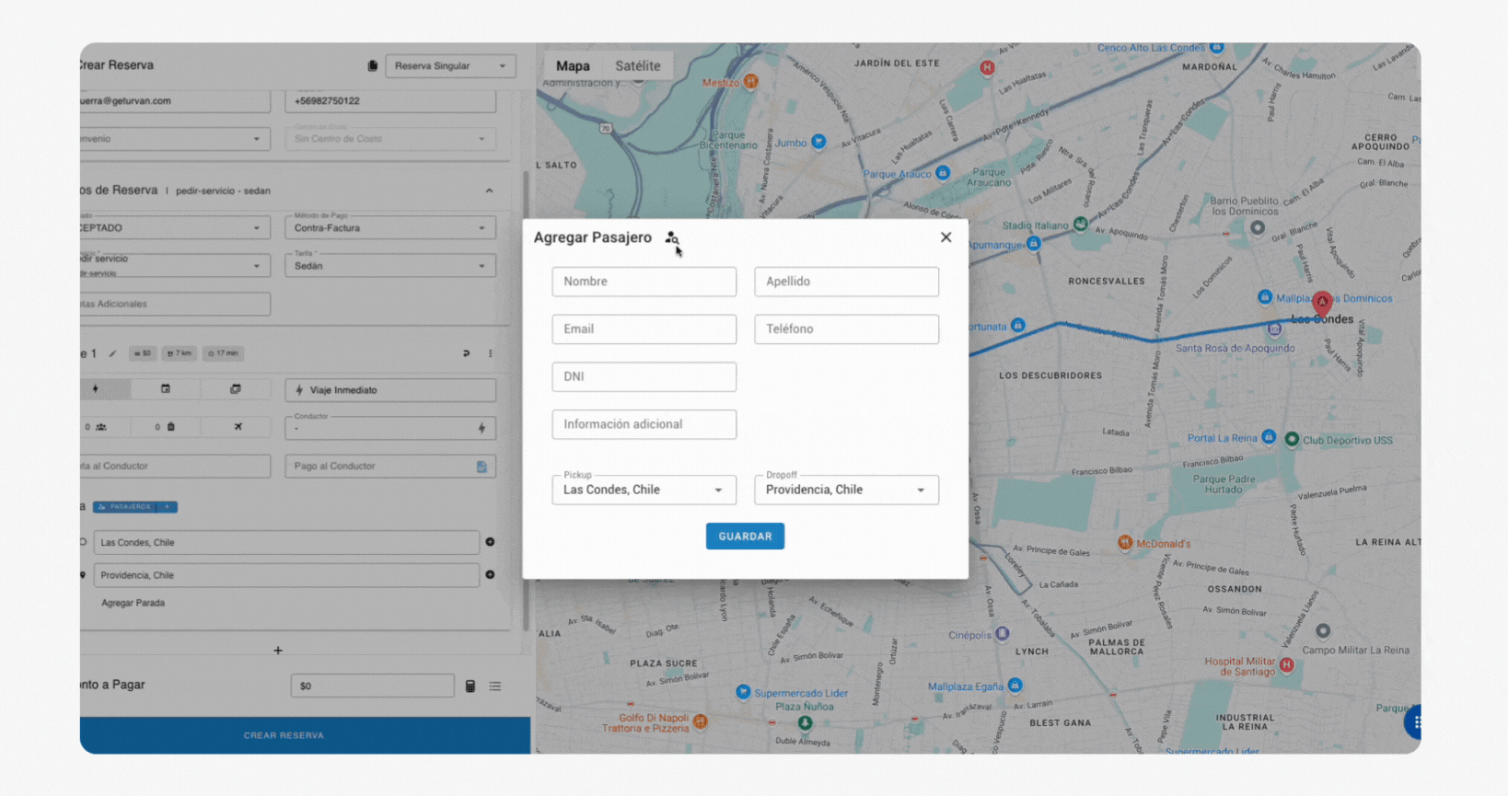
Task: Click the Email field in the passenger dialog
Action: pos(644,329)
